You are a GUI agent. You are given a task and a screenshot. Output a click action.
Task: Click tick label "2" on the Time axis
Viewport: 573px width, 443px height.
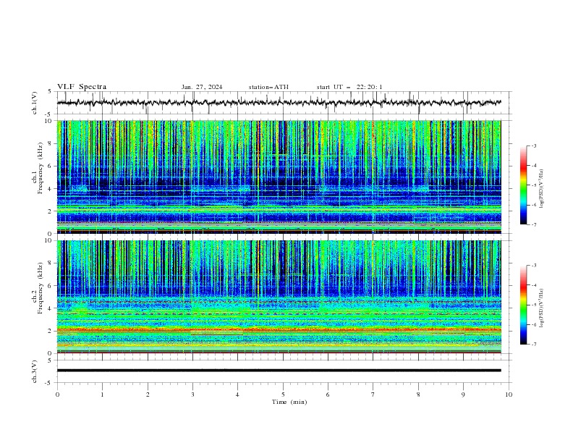(x=148, y=395)
